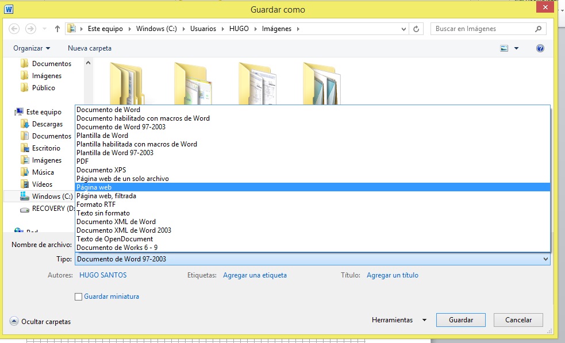Navigate to Usuarios via the breadcrumb path
The image size is (565, 343).
point(204,28)
